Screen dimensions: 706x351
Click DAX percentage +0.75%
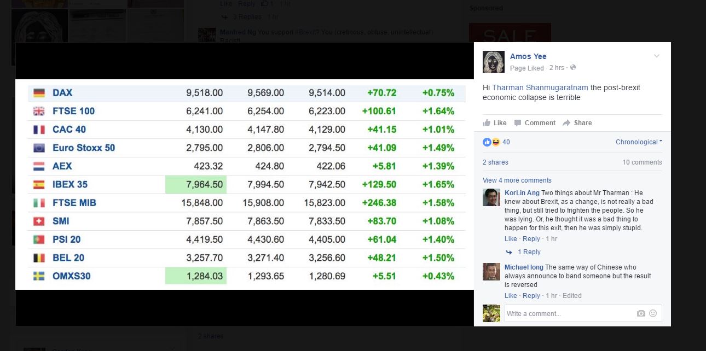438,93
